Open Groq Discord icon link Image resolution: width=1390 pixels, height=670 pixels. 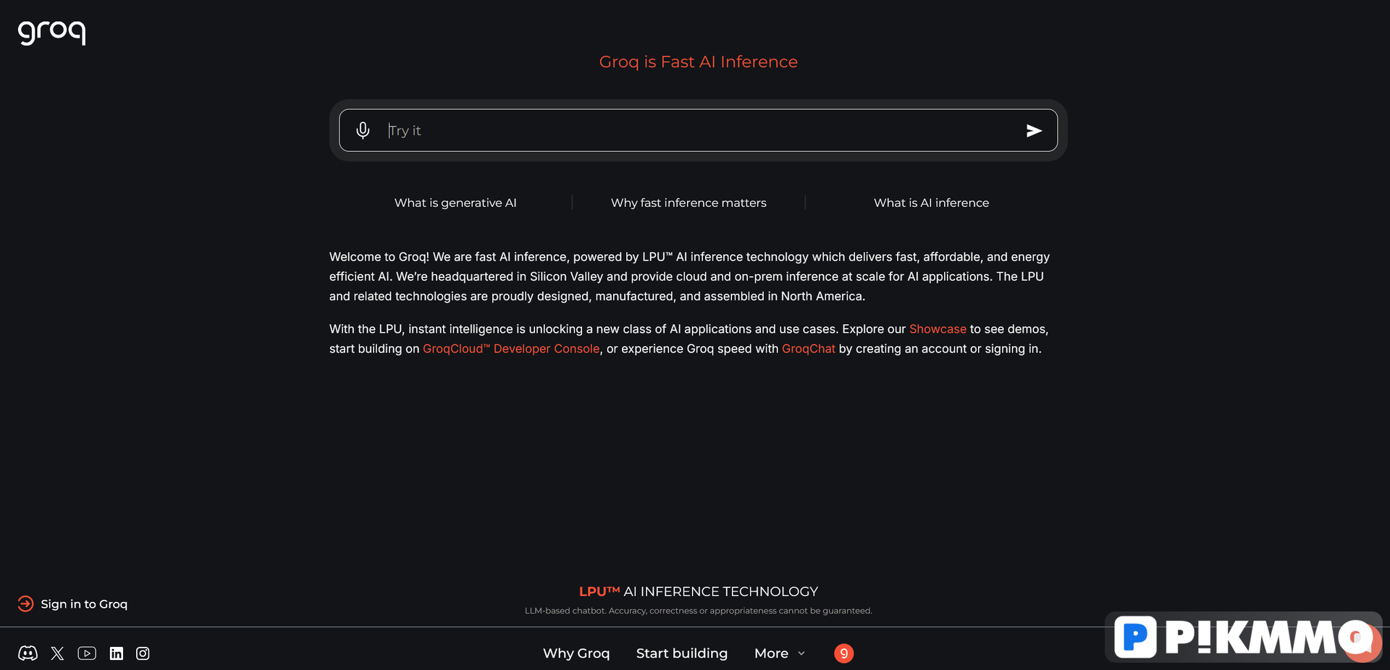coord(28,653)
